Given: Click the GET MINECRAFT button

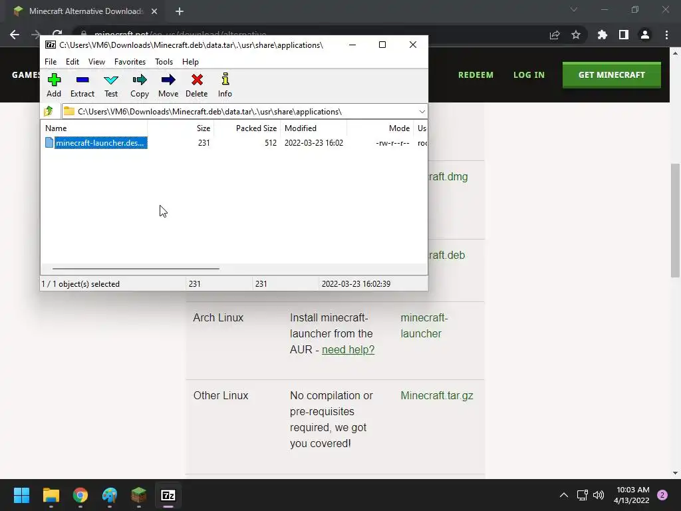Looking at the screenshot, I should 612,75.
